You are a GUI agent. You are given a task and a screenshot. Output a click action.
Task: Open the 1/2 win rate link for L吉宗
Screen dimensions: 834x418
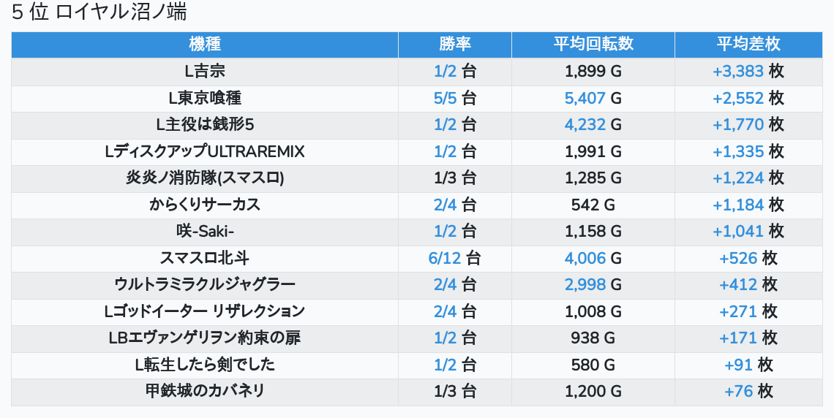pyautogui.click(x=445, y=72)
